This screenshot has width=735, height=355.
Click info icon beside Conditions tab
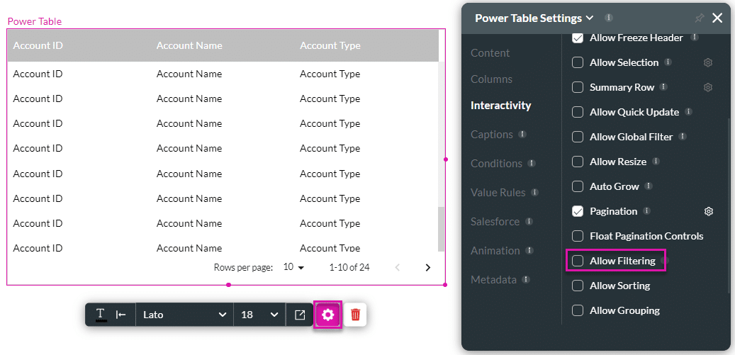(532, 164)
